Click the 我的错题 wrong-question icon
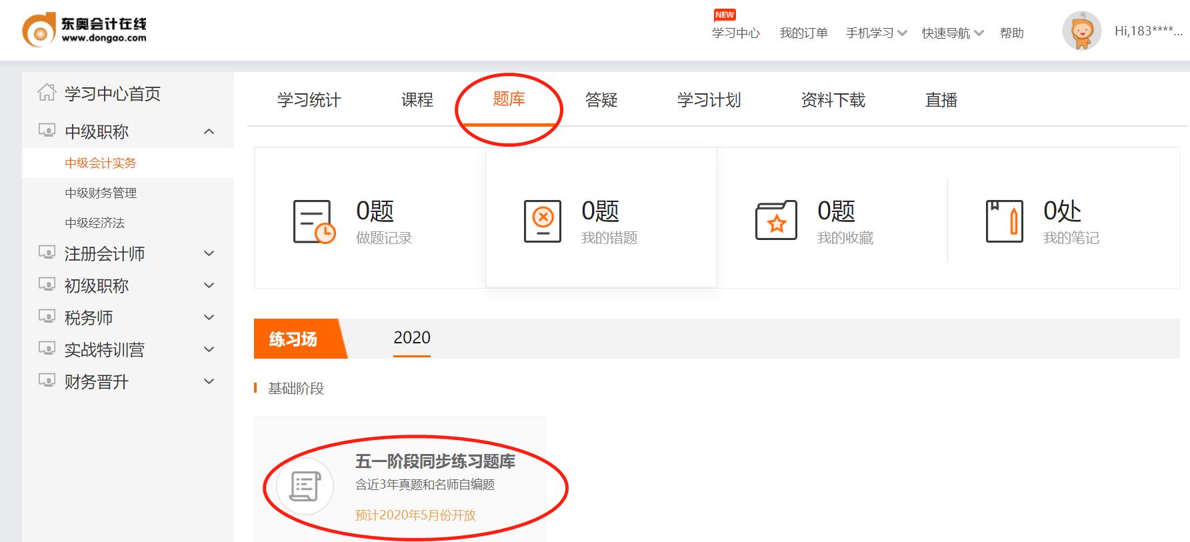 [543, 221]
